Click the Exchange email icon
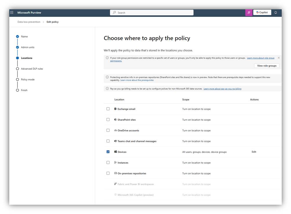The image size is (291, 214). click(115, 109)
